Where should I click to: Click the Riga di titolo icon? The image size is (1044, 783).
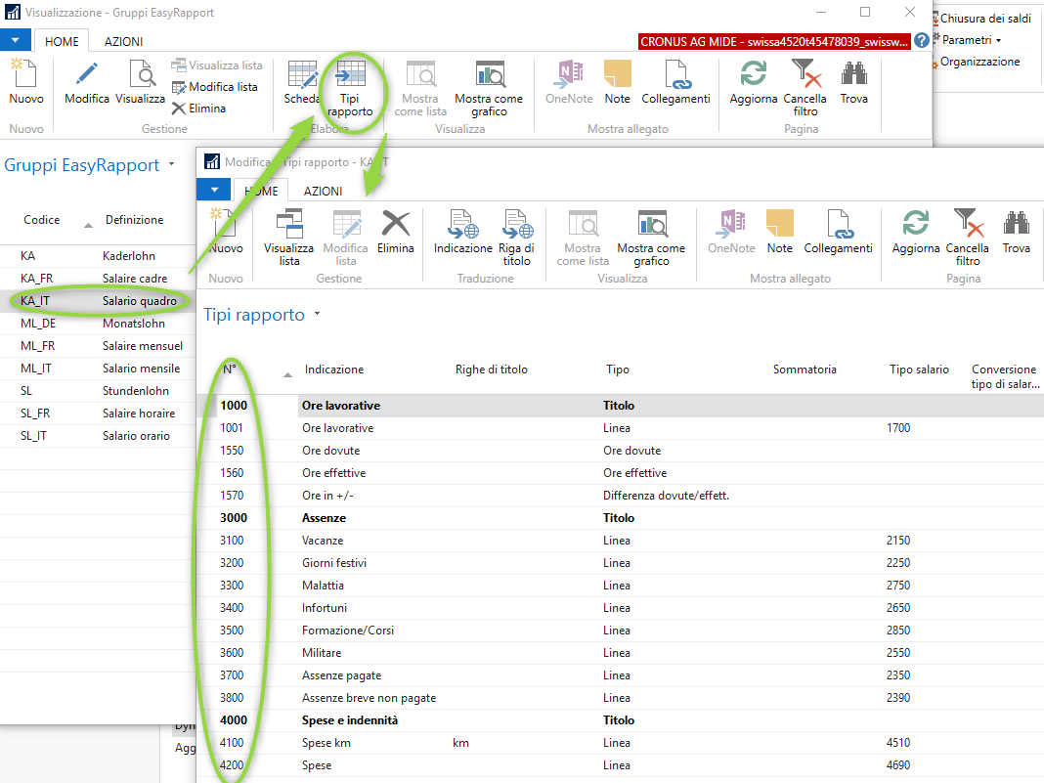516,226
